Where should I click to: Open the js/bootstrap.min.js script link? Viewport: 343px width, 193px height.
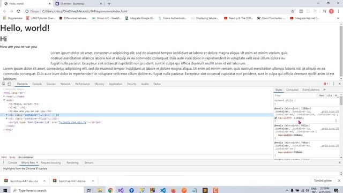[72, 122]
